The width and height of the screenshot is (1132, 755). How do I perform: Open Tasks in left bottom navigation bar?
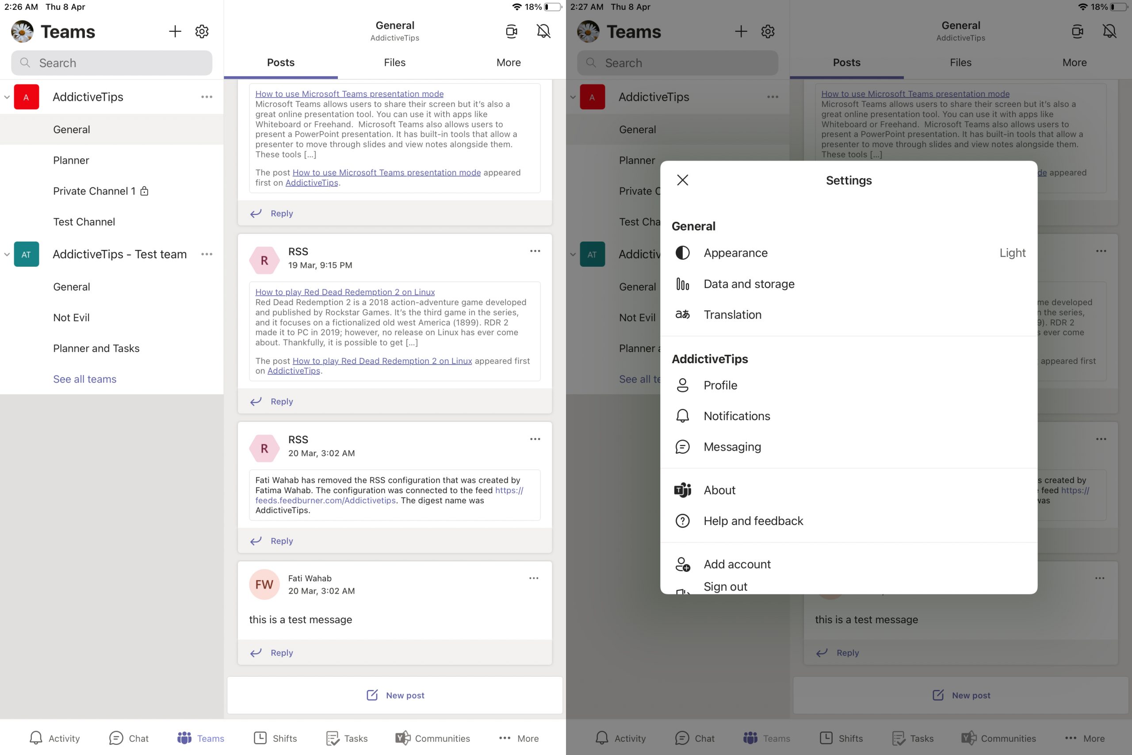[x=347, y=738]
